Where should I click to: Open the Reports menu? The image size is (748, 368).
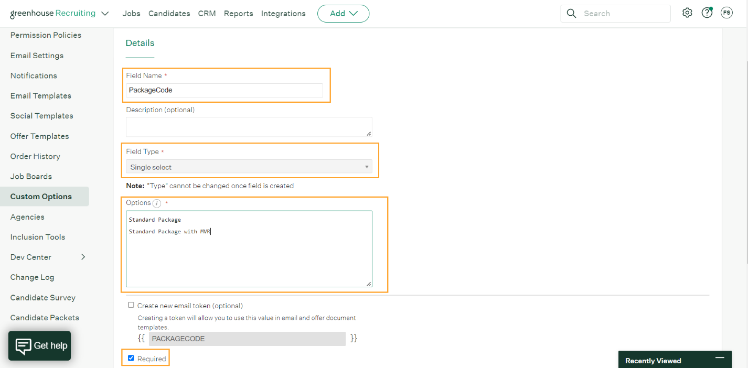[x=238, y=14]
